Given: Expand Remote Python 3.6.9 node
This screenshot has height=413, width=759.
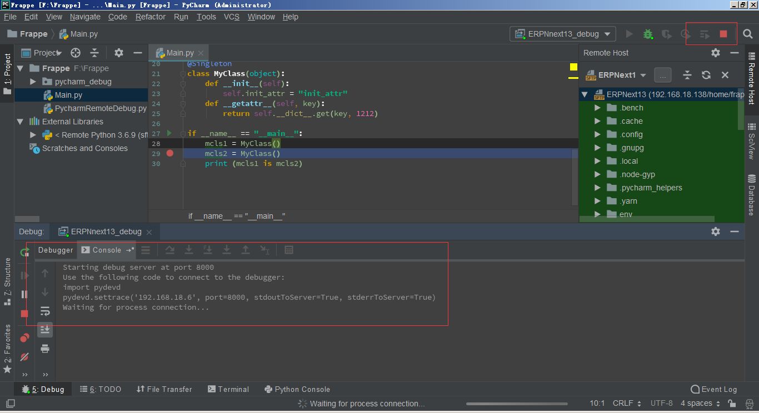Looking at the screenshot, I should click(33, 135).
